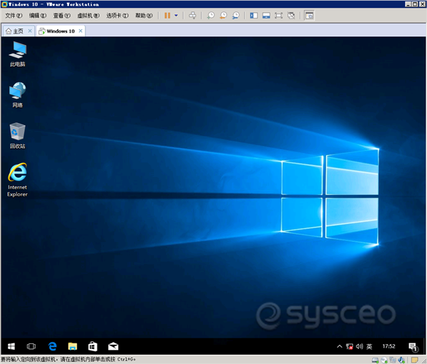Pause the virtual machine with the orange pause button
This screenshot has height=364, width=427.
(167, 16)
